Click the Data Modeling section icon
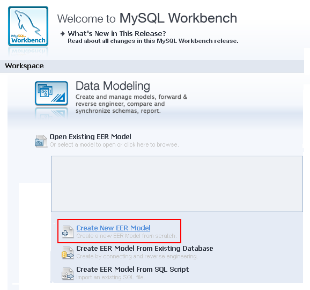 (x=51, y=93)
